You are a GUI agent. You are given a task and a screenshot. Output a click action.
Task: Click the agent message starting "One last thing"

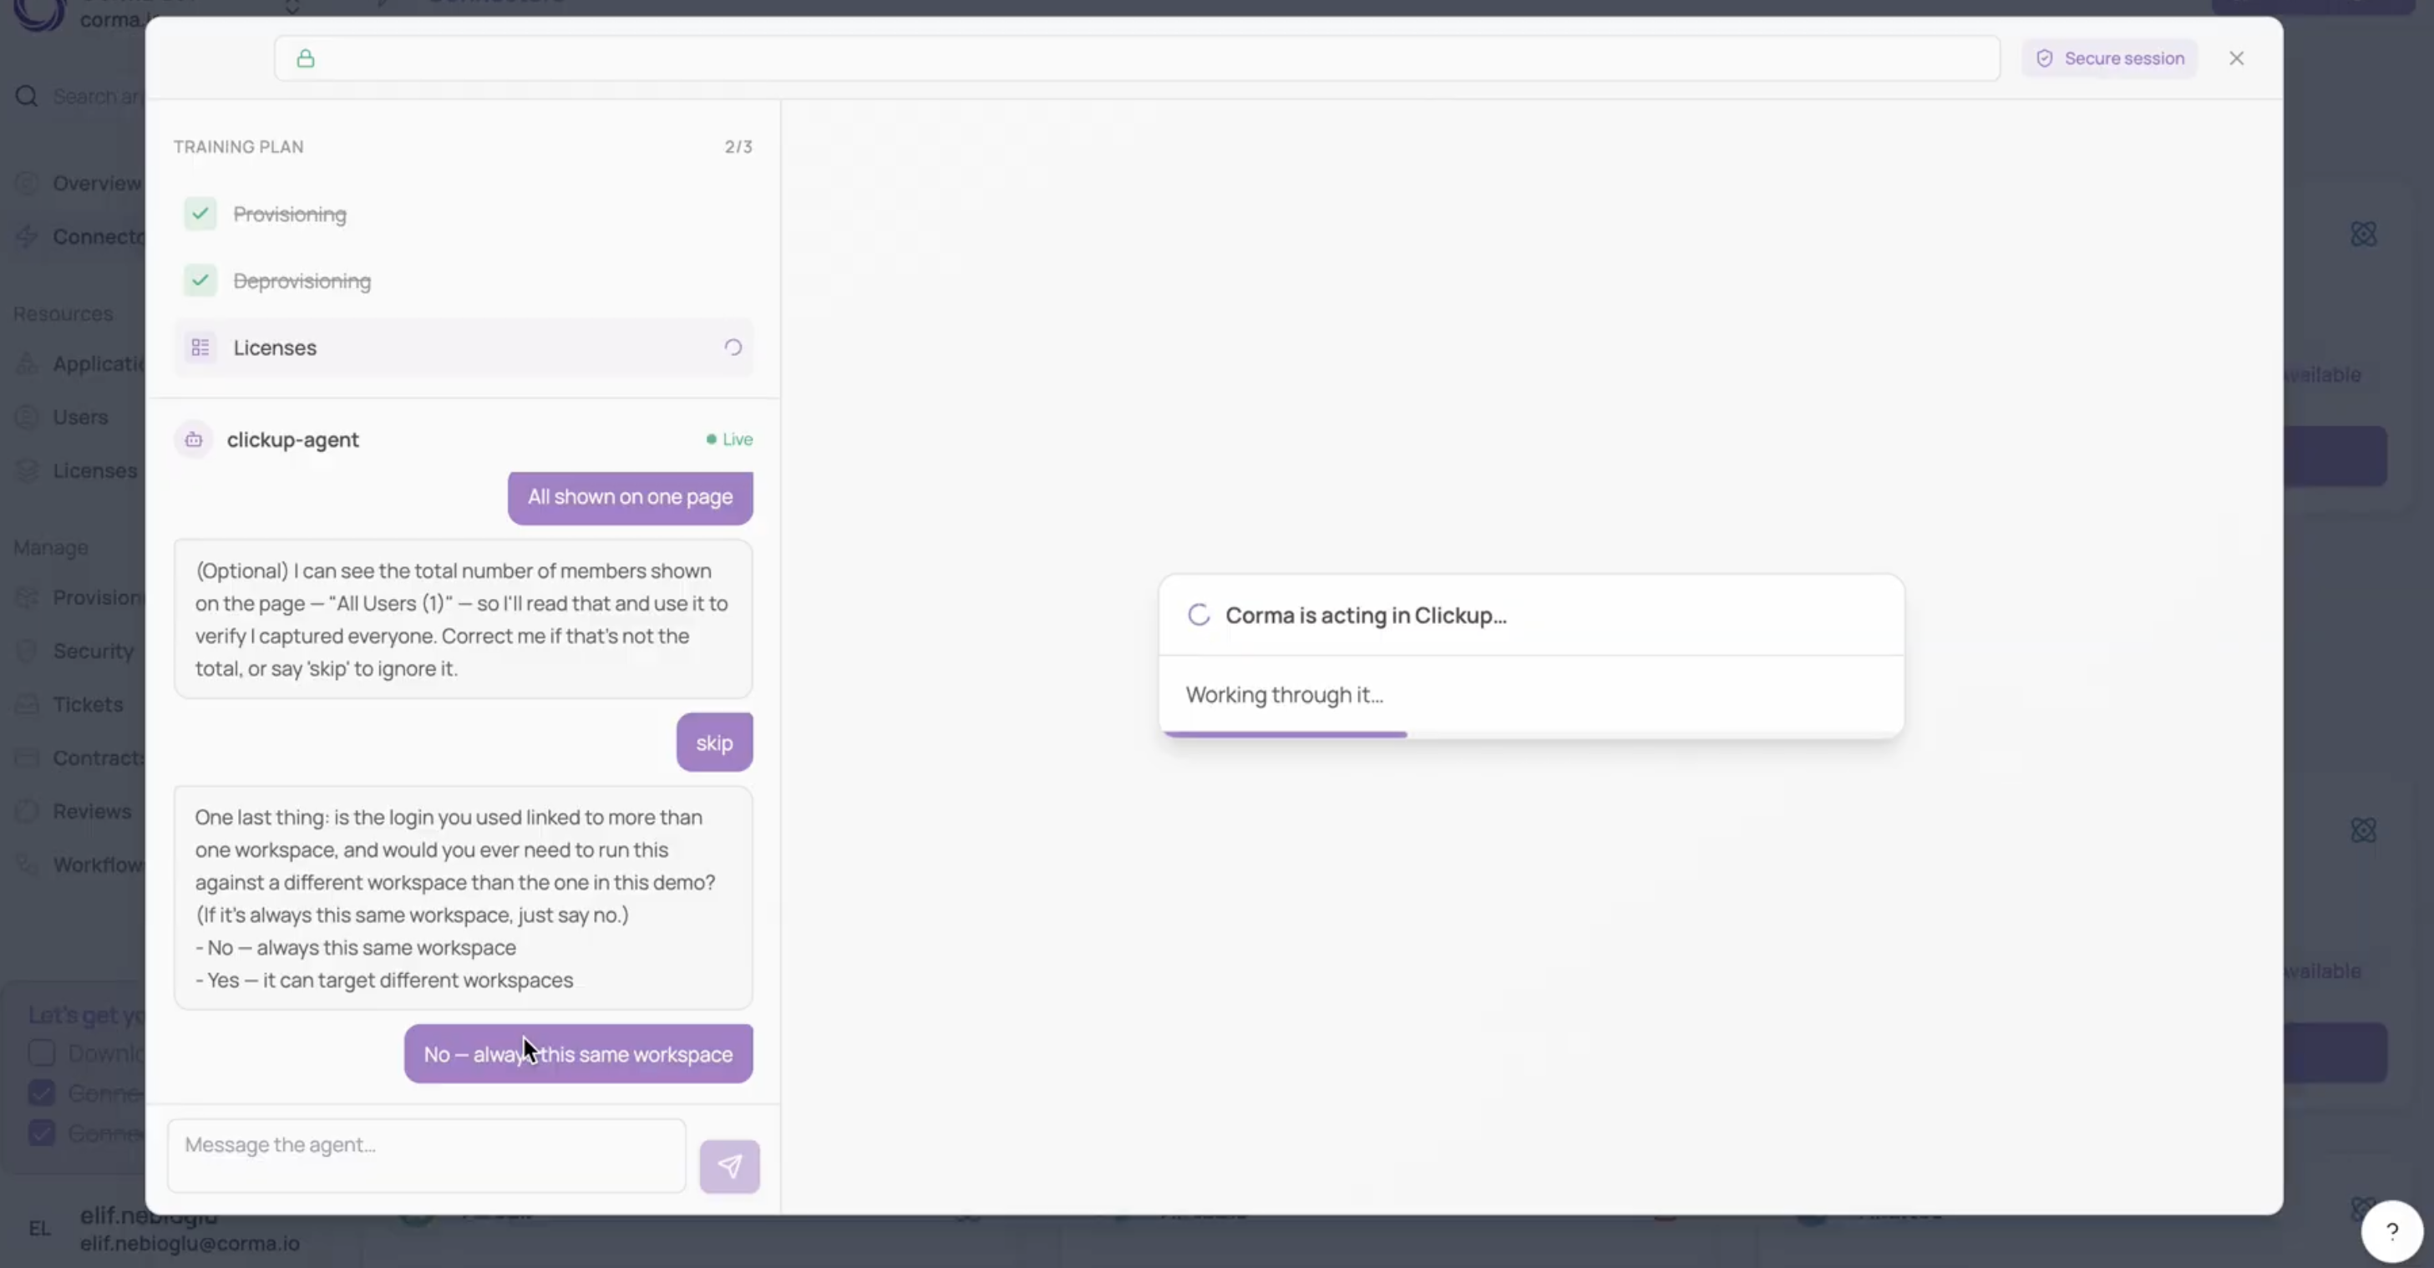coord(463,899)
